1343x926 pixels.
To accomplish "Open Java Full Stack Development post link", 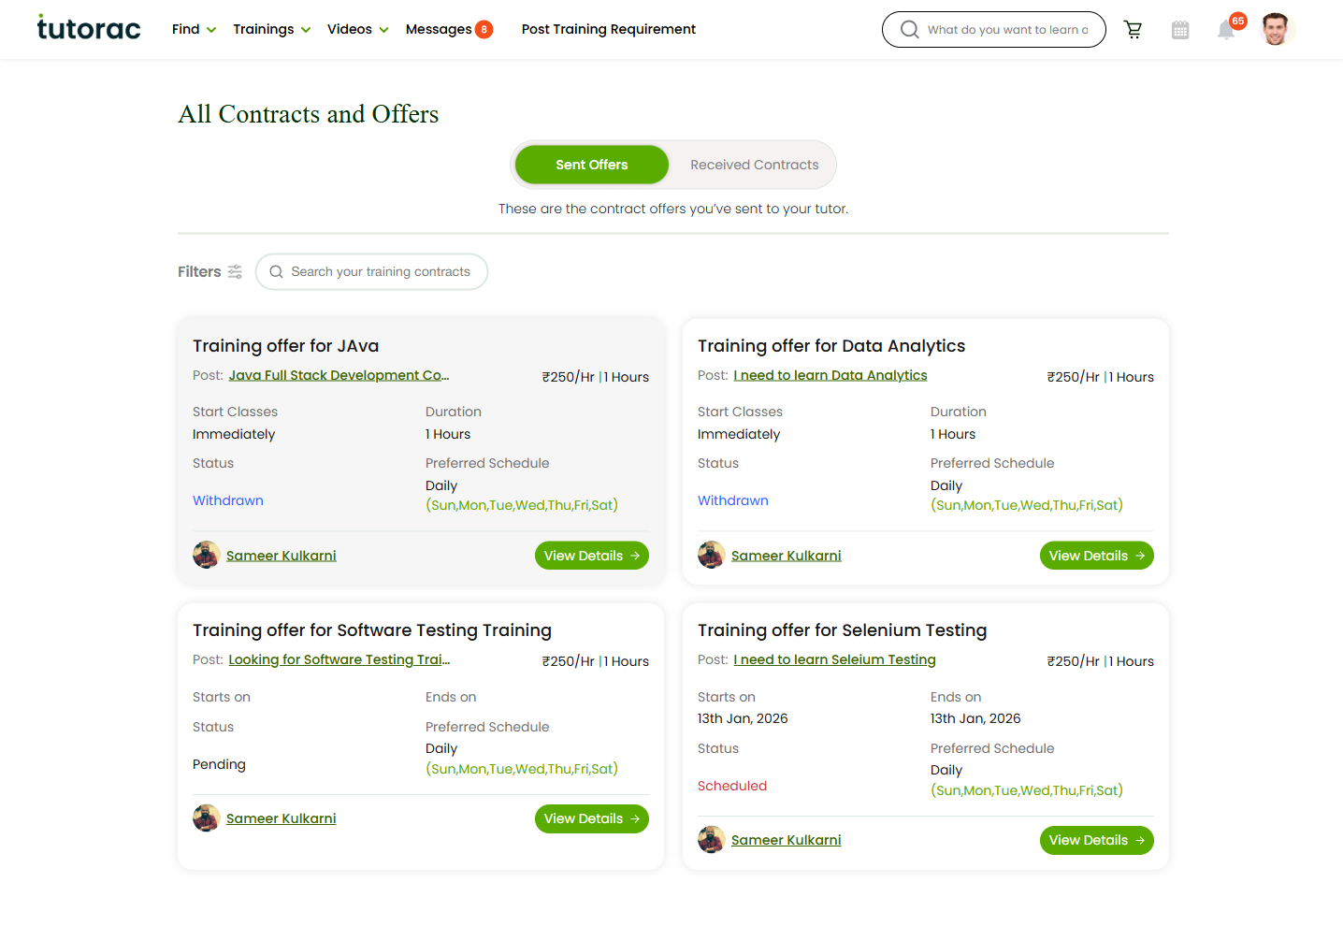I will point(339,375).
